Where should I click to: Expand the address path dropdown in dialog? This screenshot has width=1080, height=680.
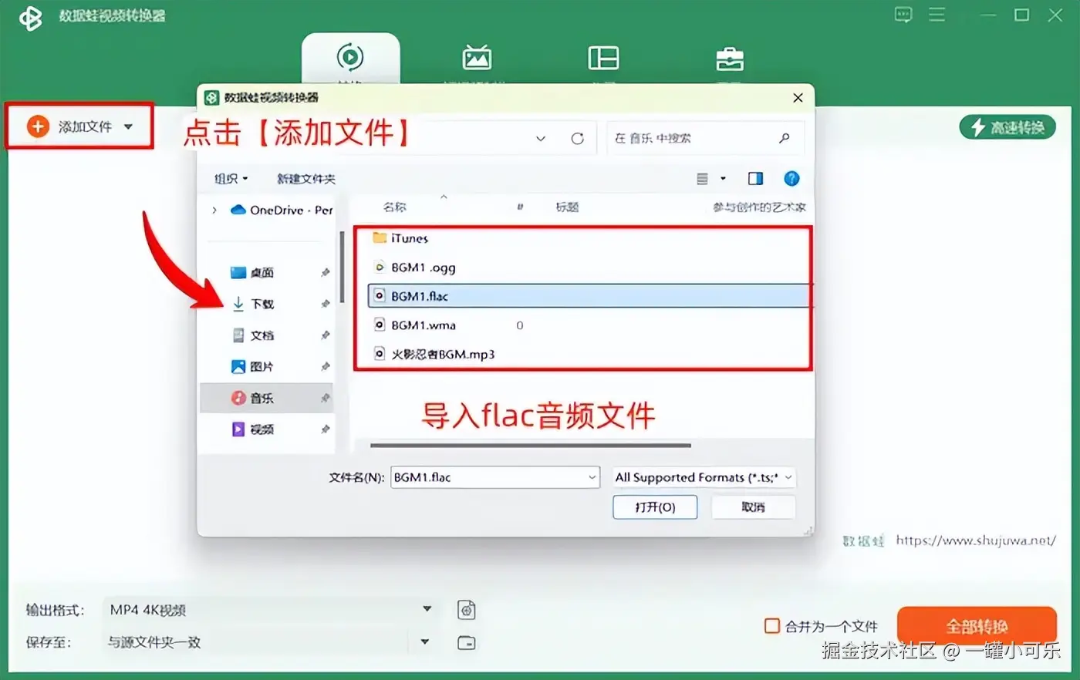(x=541, y=139)
